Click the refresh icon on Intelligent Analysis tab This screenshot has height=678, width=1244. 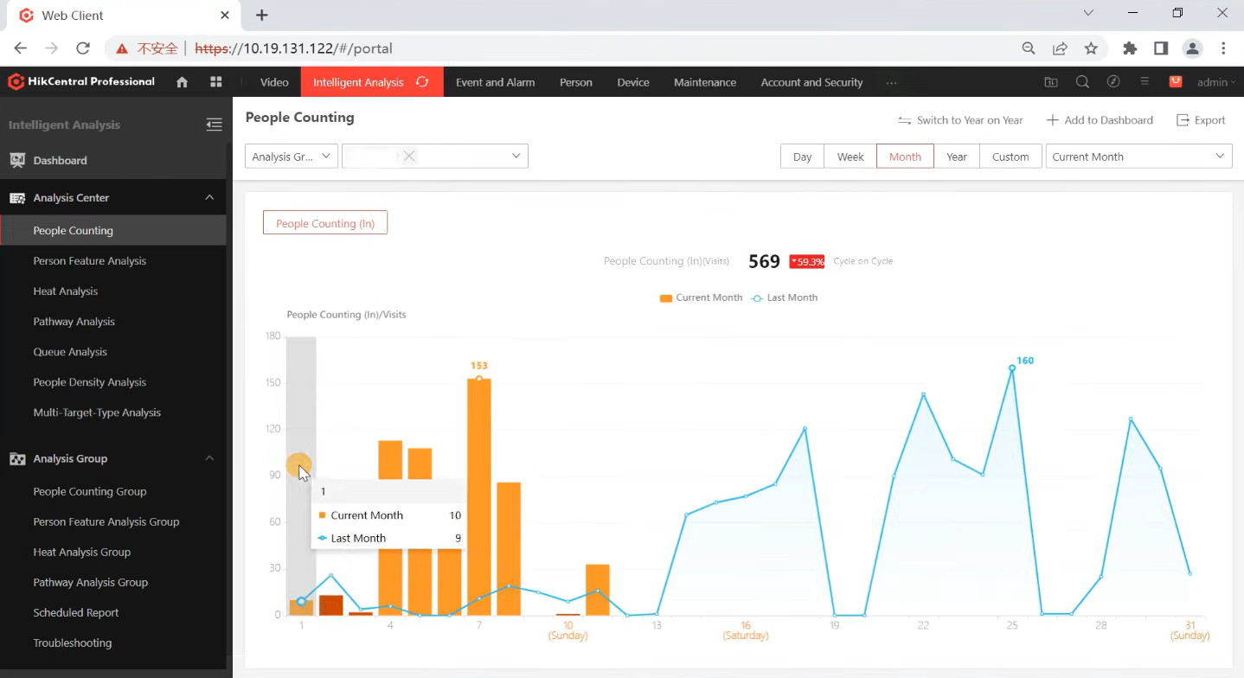[x=422, y=82]
